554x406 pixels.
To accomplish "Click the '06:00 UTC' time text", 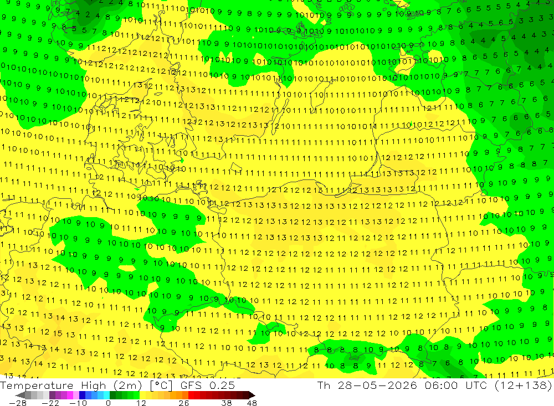I will point(456,385).
